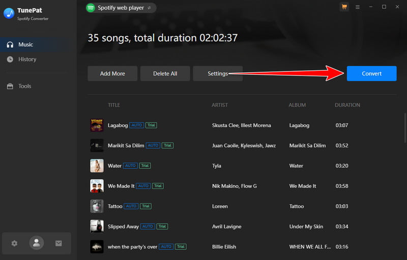This screenshot has width=407, height=260.
Task: Select the Tattoo album cover thumbnail
Action: pyautogui.click(x=97, y=206)
